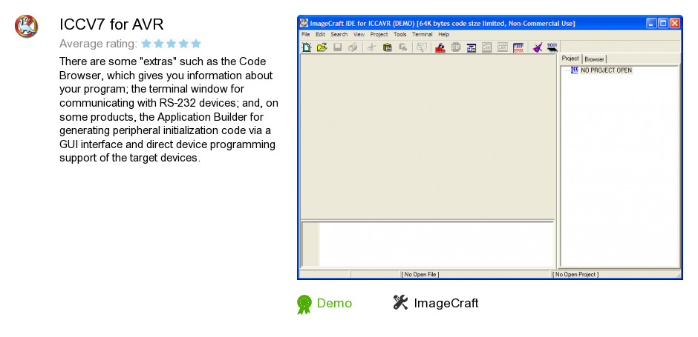The image size is (698, 337).
Task: Open the Tools menu
Action: (400, 34)
